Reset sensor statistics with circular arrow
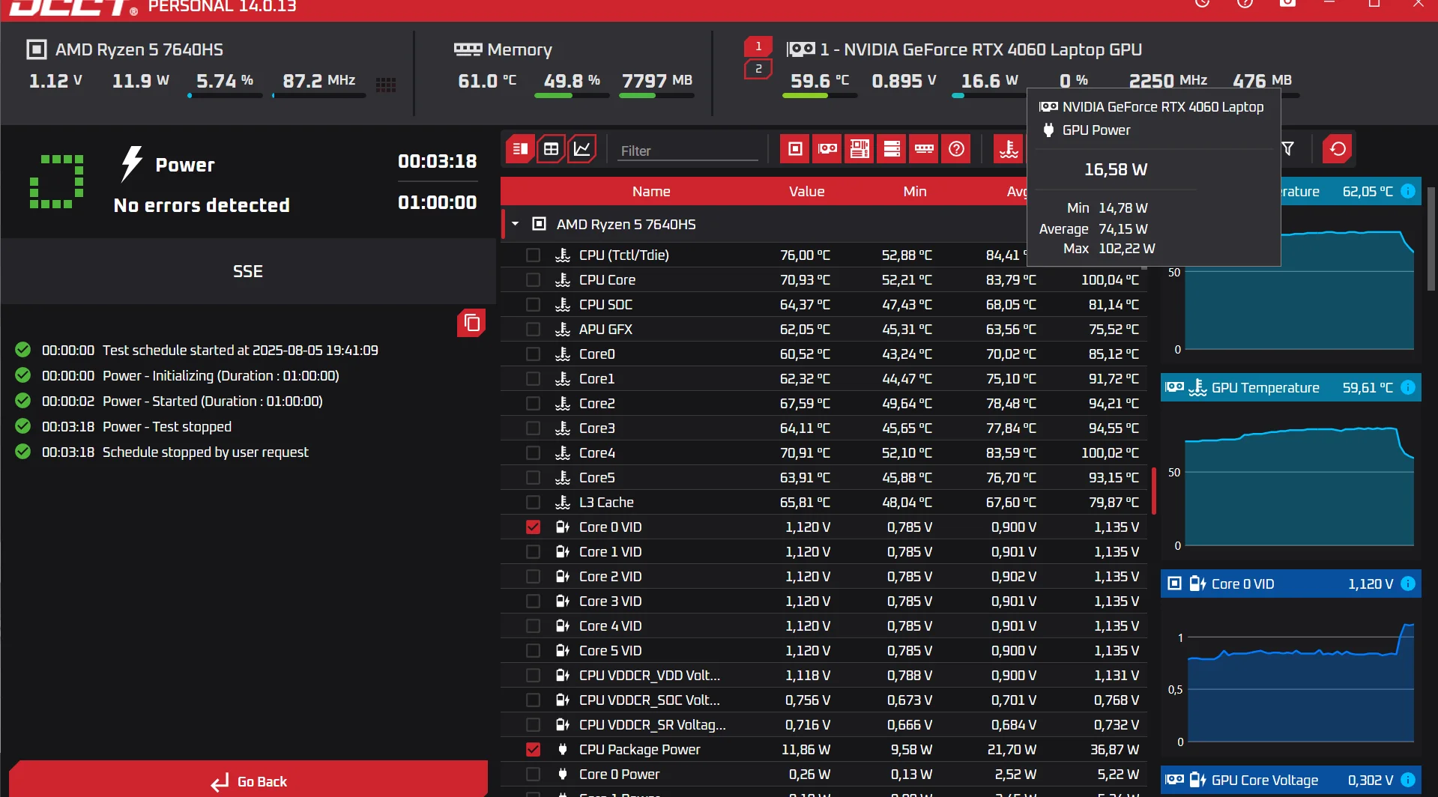 [1338, 149]
